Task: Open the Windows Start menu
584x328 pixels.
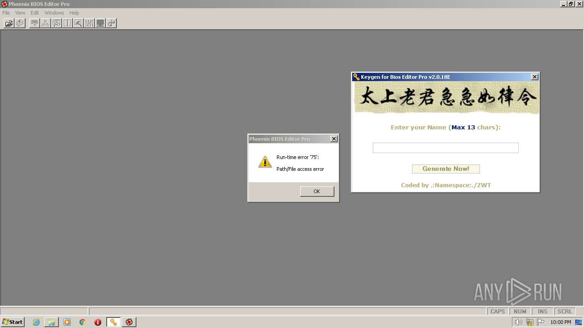Action: click(x=12, y=322)
